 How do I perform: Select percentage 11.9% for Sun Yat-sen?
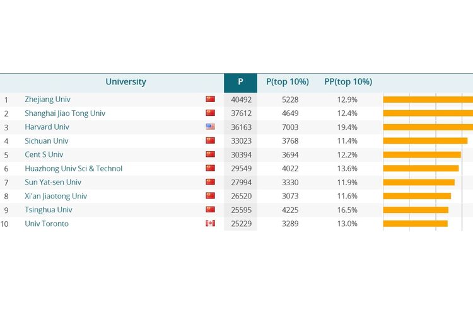coord(347,182)
